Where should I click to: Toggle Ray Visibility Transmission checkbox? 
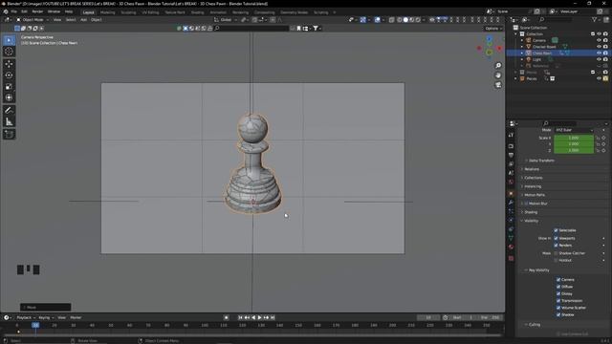point(558,301)
